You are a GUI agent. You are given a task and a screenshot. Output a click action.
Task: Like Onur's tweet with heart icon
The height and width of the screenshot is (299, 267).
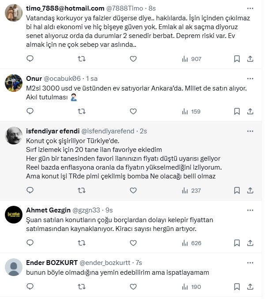point(134,112)
